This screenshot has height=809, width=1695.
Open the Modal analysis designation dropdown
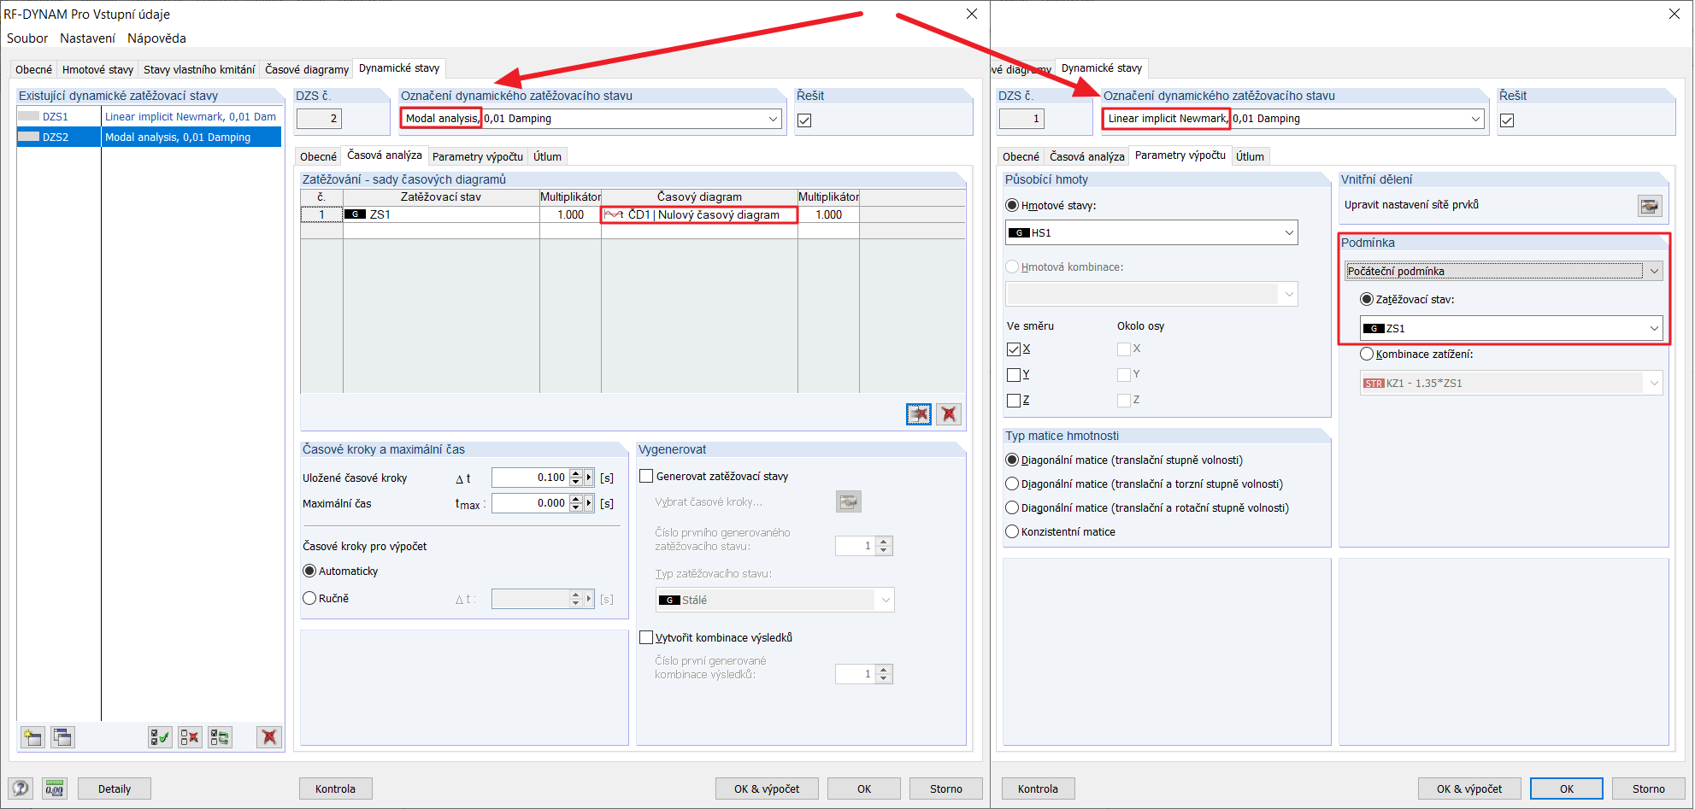pos(773,119)
